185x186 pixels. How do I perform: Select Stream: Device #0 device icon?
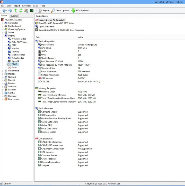[x=37, y=20]
